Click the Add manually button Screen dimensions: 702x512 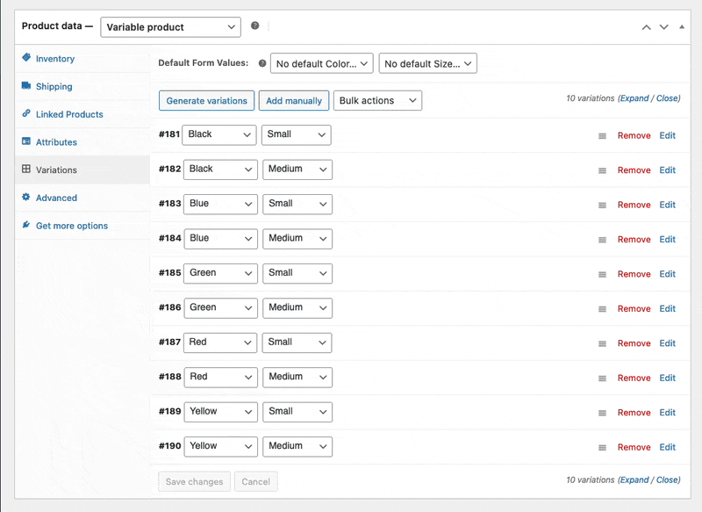click(x=293, y=100)
